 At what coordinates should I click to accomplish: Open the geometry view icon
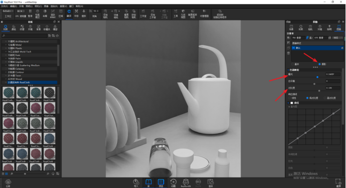click(x=183, y=11)
